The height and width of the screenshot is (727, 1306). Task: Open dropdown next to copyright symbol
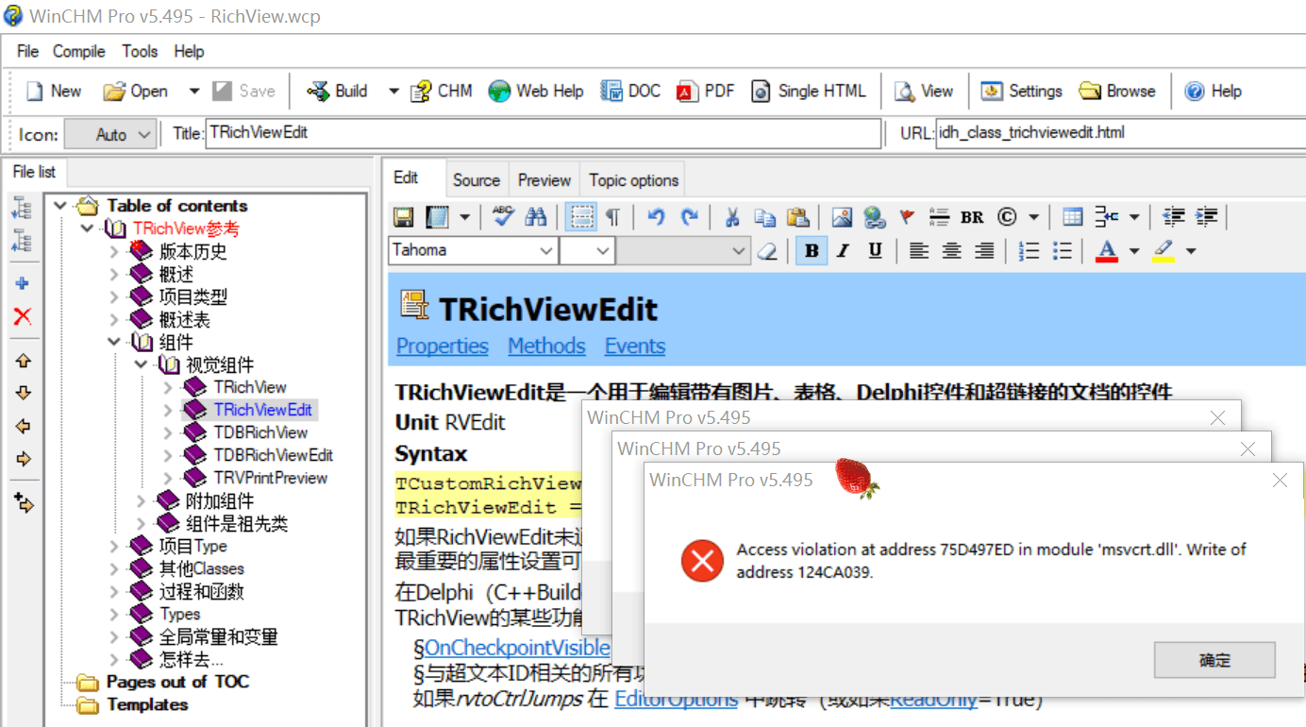click(1033, 218)
